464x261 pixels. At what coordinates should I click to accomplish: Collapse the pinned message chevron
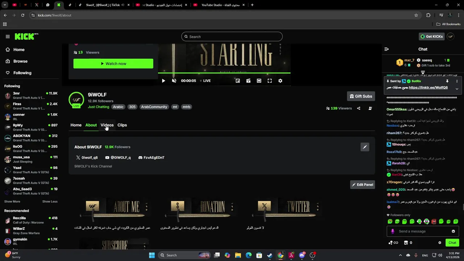[x=457, y=89]
